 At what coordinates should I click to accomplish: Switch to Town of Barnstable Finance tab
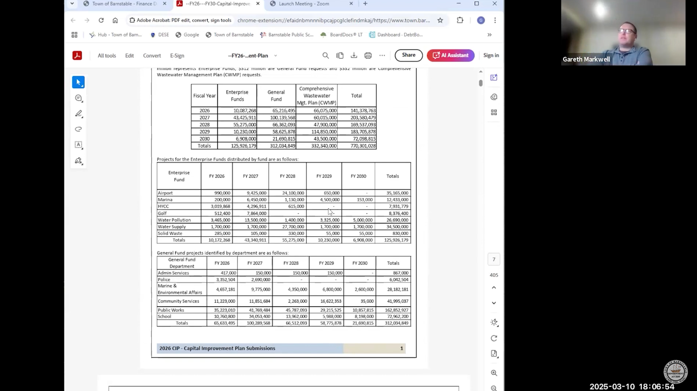pos(124,4)
